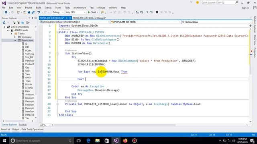Collapse the ANMOL.mdb database node

click(x=8, y=30)
